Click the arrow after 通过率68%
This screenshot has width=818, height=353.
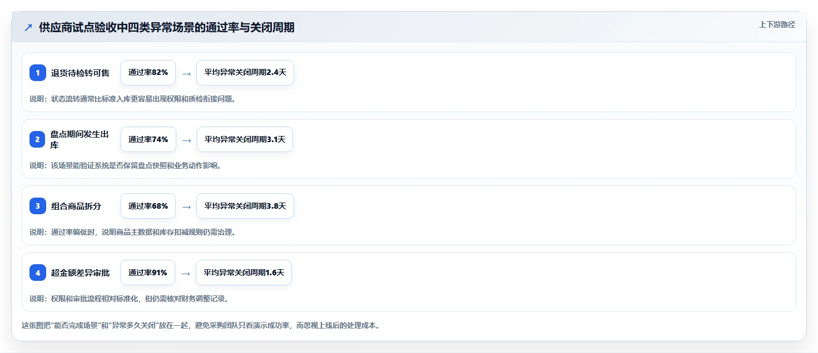[x=186, y=206]
